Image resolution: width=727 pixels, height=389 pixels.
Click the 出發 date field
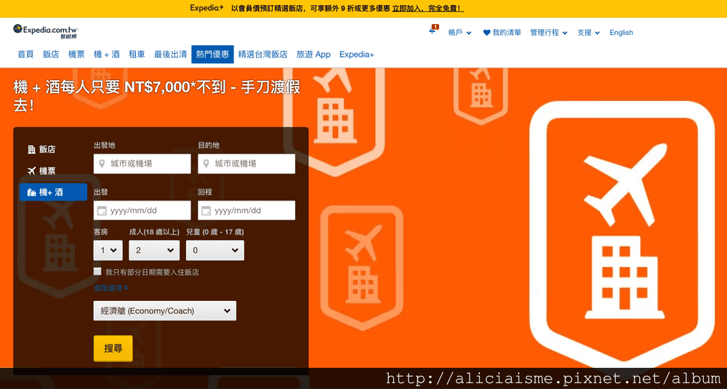point(142,210)
